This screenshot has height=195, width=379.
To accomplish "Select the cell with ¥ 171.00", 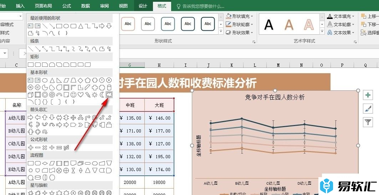I will coord(130,131).
